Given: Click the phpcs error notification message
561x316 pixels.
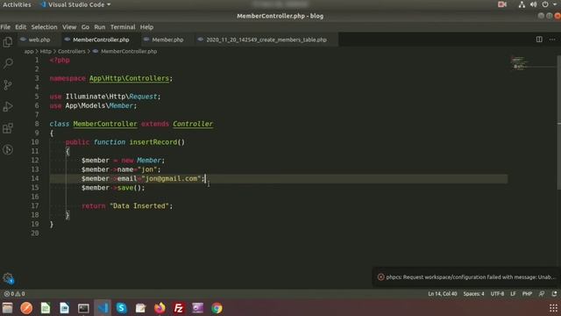Looking at the screenshot, I should pos(470,277).
